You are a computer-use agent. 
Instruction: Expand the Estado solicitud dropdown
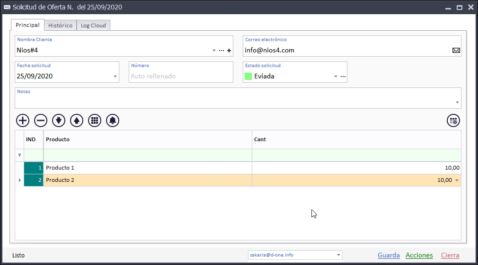pyautogui.click(x=336, y=77)
